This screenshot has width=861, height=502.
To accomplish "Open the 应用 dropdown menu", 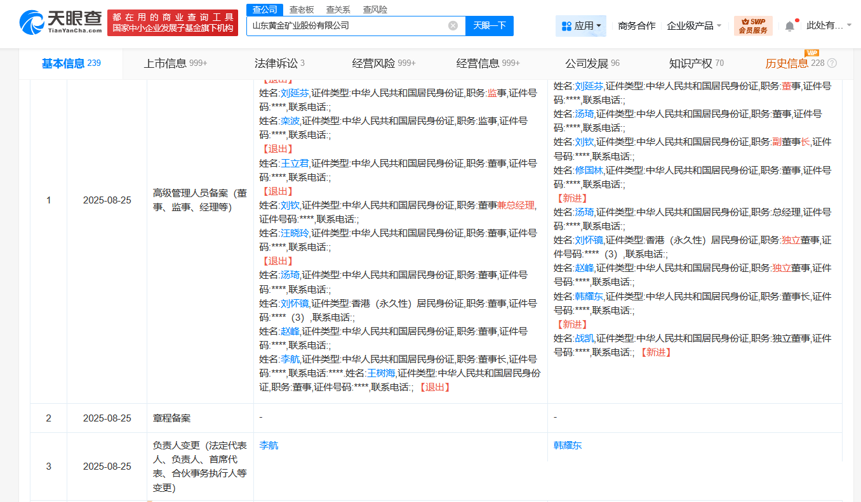I will coord(584,24).
